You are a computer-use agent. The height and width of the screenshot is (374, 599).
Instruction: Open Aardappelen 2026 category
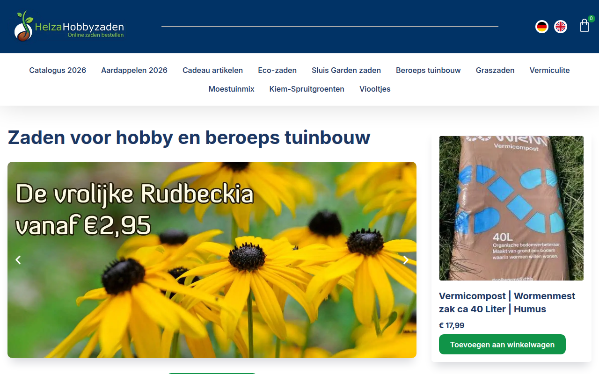(134, 70)
